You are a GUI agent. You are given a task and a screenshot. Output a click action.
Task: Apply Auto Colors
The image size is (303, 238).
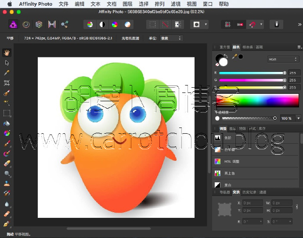click(x=115, y=25)
